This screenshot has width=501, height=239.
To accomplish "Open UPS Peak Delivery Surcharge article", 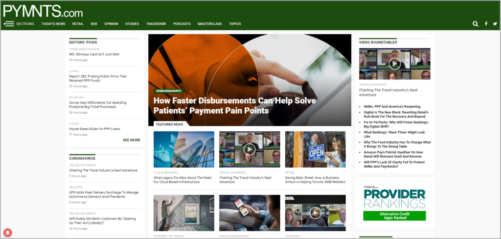I will click(x=104, y=195).
